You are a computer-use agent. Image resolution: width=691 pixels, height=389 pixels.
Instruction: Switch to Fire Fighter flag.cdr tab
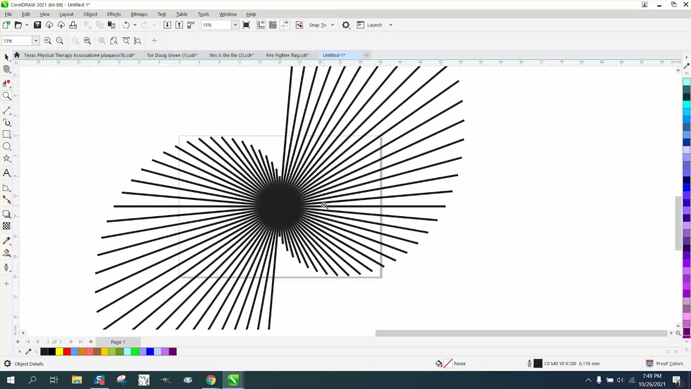[287, 55]
